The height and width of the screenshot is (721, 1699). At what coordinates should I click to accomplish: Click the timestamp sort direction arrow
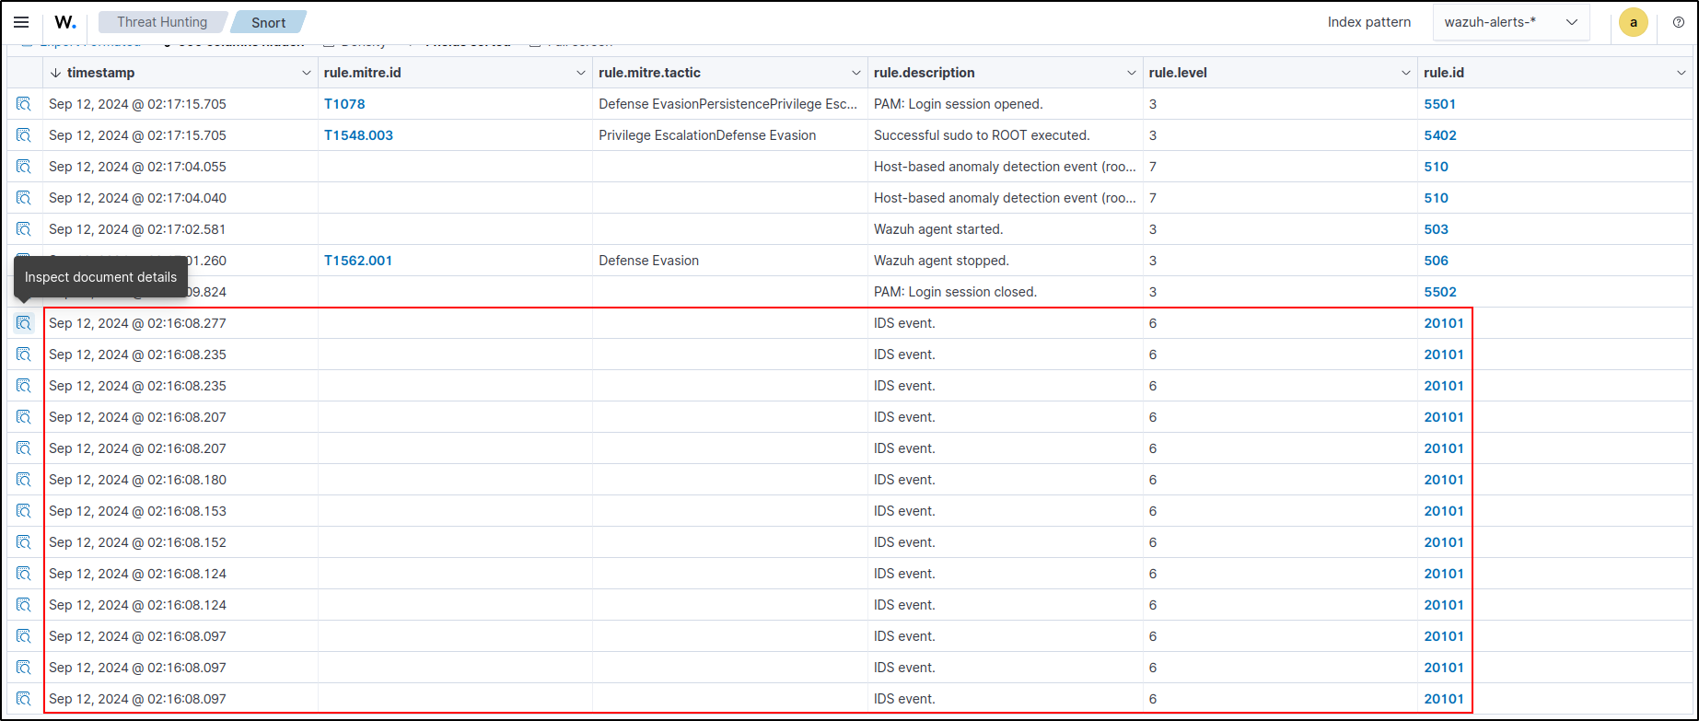pyautogui.click(x=55, y=73)
